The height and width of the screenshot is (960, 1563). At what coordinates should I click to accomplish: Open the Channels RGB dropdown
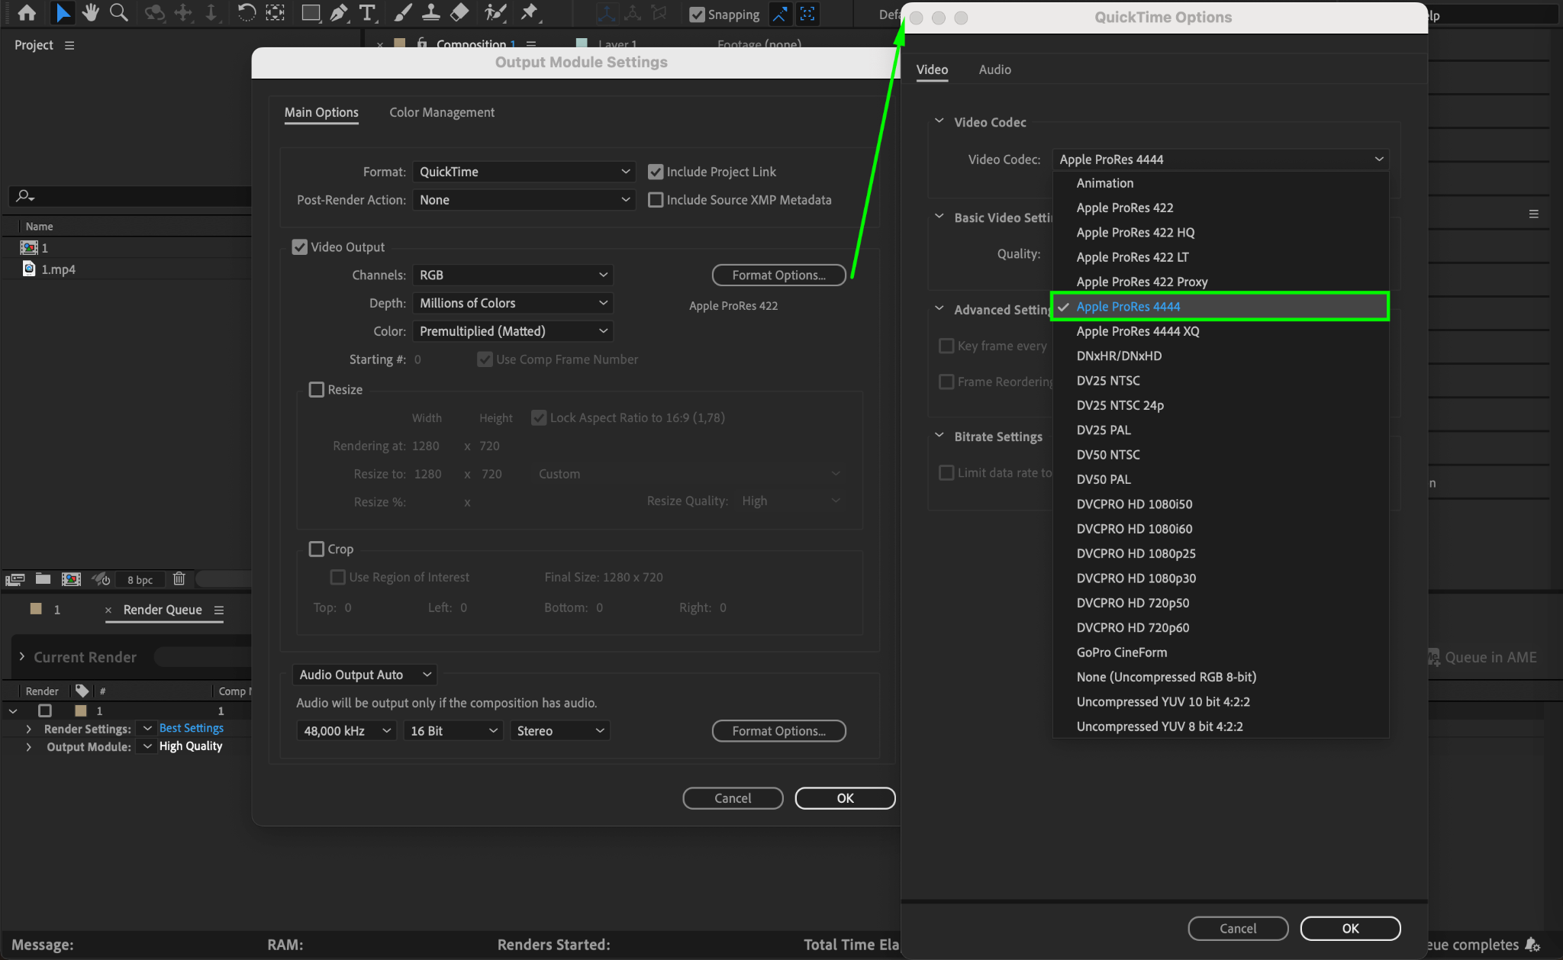[513, 275]
